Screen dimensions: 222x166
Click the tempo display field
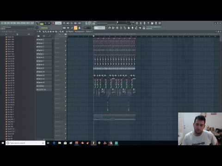tap(58, 23)
